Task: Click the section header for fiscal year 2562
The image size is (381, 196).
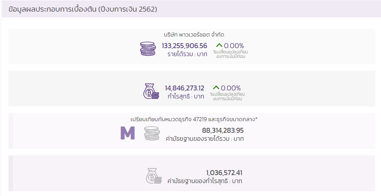Action: (83, 9)
